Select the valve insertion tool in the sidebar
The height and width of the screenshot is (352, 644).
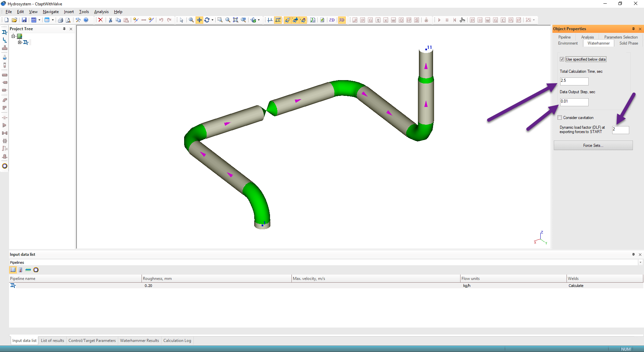5,133
